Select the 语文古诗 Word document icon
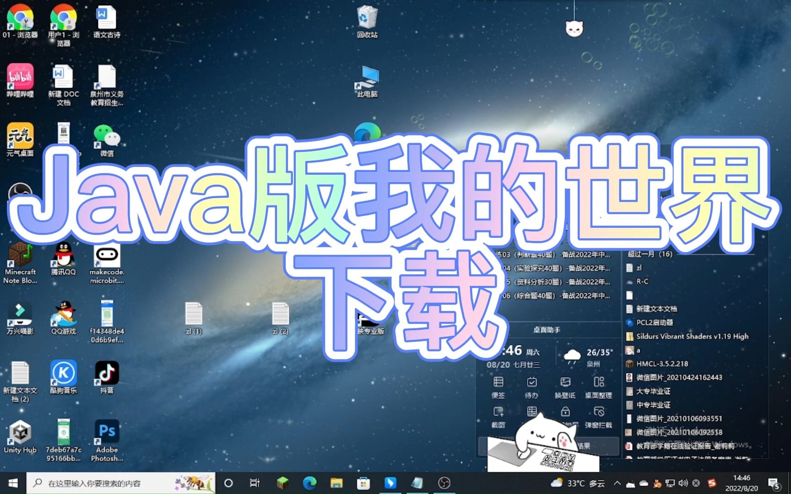 coord(107,21)
